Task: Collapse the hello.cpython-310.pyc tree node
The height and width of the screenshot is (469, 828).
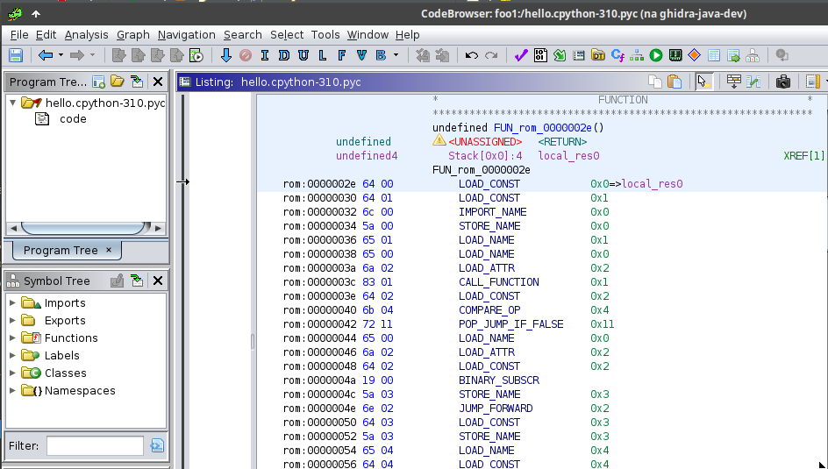Action: [12, 103]
